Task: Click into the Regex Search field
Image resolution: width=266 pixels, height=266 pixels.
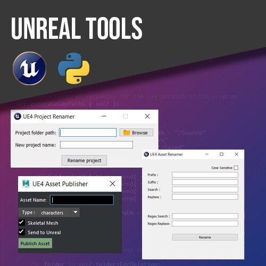Action: [x=205, y=216]
